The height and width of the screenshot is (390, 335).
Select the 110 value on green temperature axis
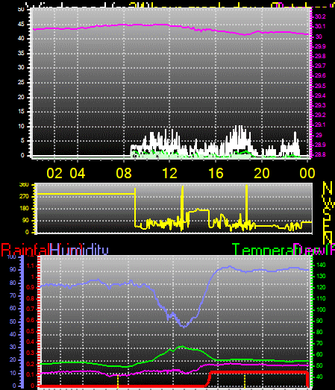pyautogui.click(x=321, y=298)
